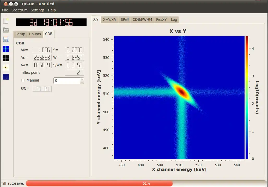Screen dimensions: 268x187
Task: Click the Inflex point value display
Action: click(75, 72)
